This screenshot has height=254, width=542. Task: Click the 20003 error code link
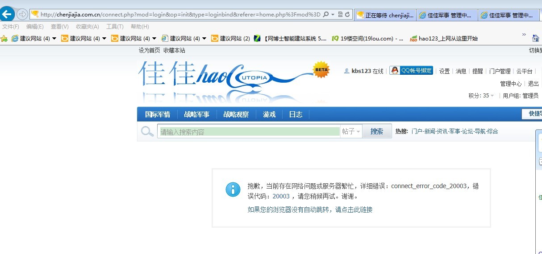click(x=281, y=196)
